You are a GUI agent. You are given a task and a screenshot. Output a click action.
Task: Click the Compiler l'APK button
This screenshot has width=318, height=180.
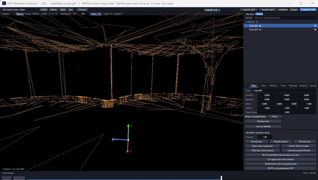tap(308, 10)
